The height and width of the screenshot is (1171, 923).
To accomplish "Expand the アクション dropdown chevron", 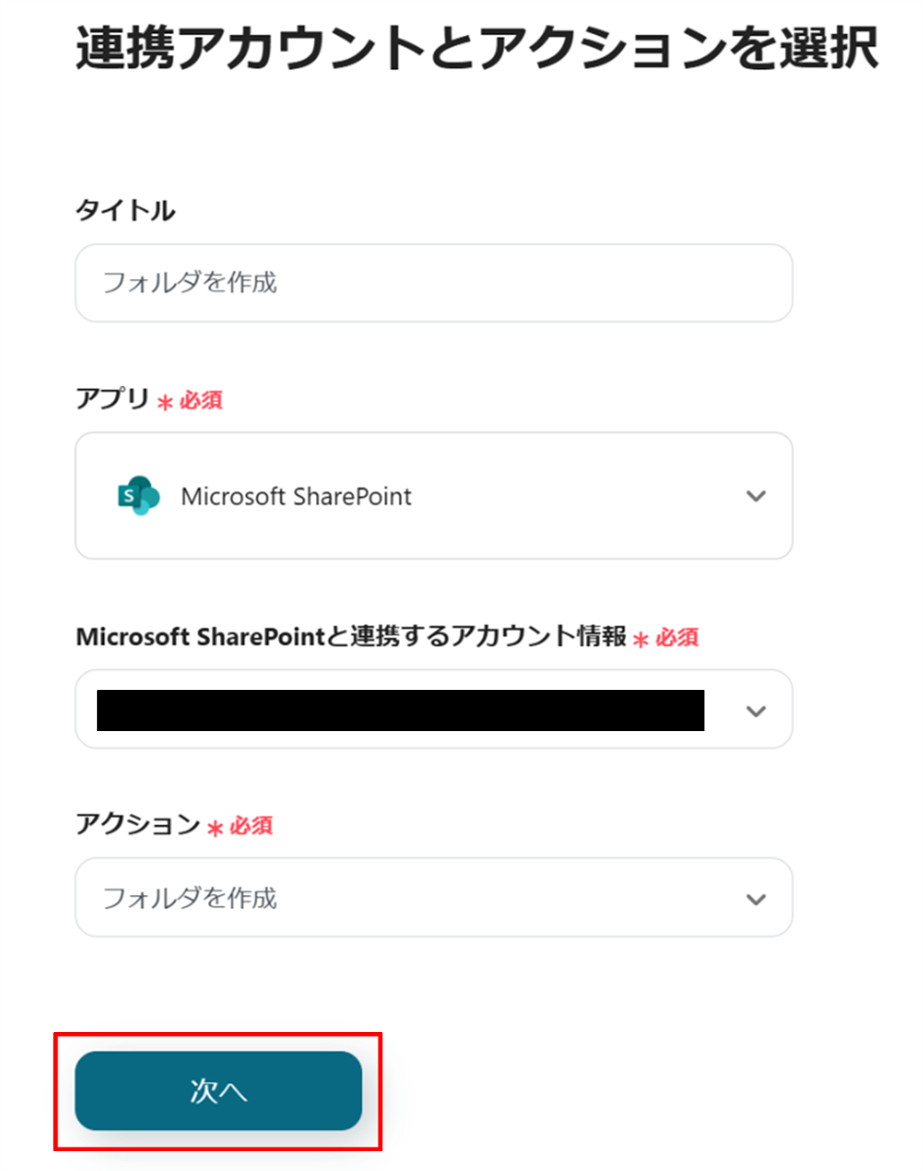I will (x=756, y=899).
